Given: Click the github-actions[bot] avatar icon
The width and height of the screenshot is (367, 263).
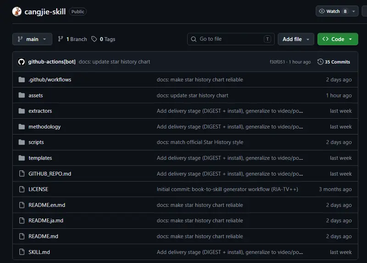Looking at the screenshot, I should click(22, 62).
